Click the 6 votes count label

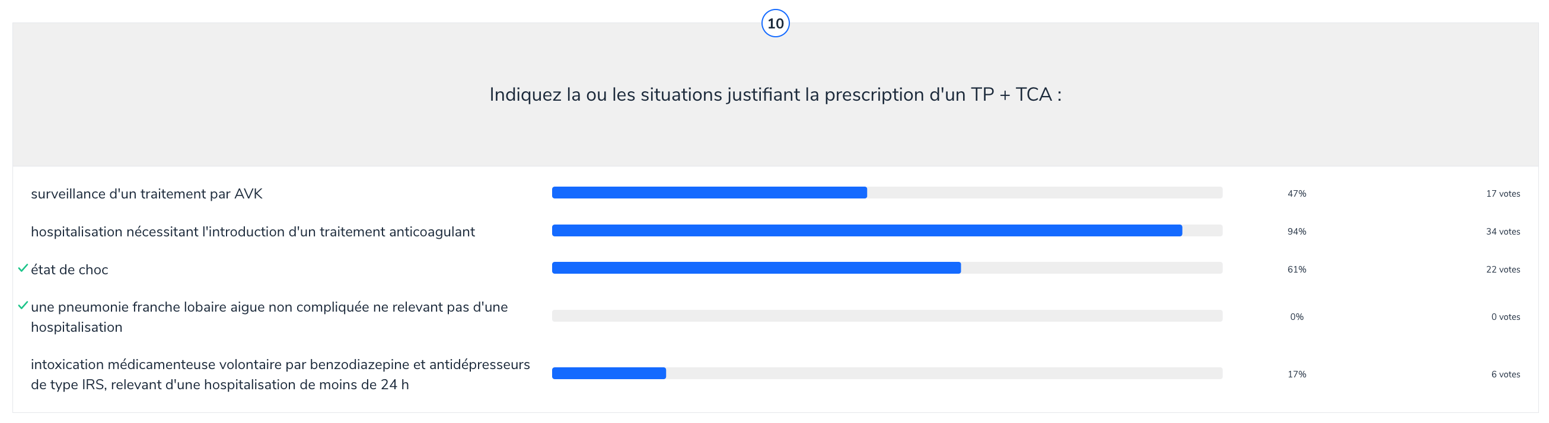[x=1505, y=374]
